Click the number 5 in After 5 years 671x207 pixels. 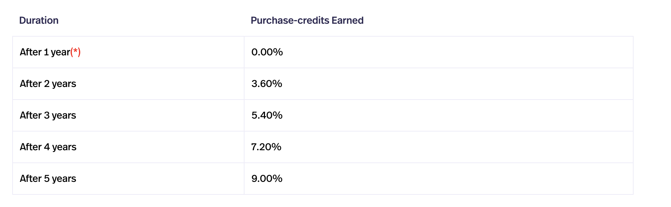point(47,179)
